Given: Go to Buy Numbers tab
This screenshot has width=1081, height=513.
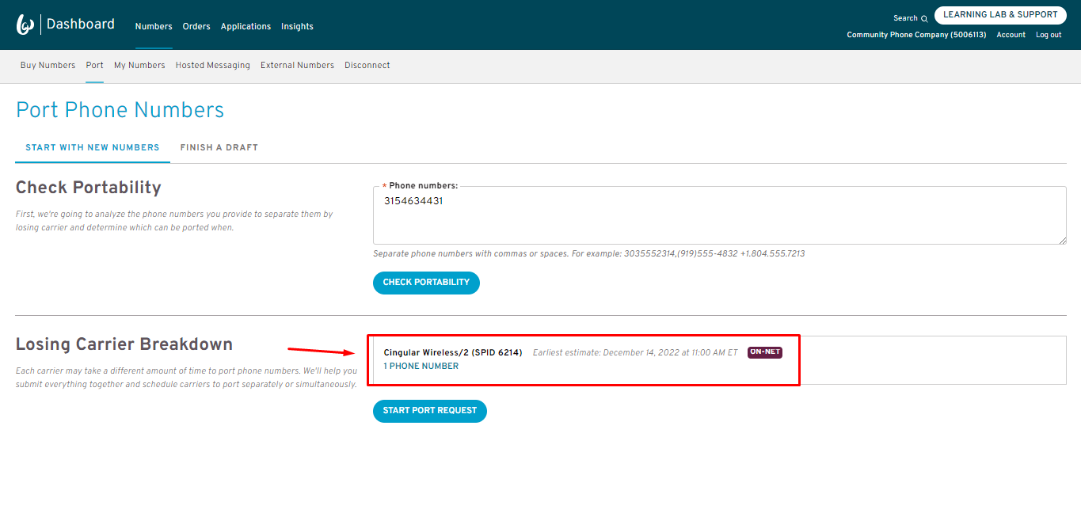Looking at the screenshot, I should click(48, 65).
